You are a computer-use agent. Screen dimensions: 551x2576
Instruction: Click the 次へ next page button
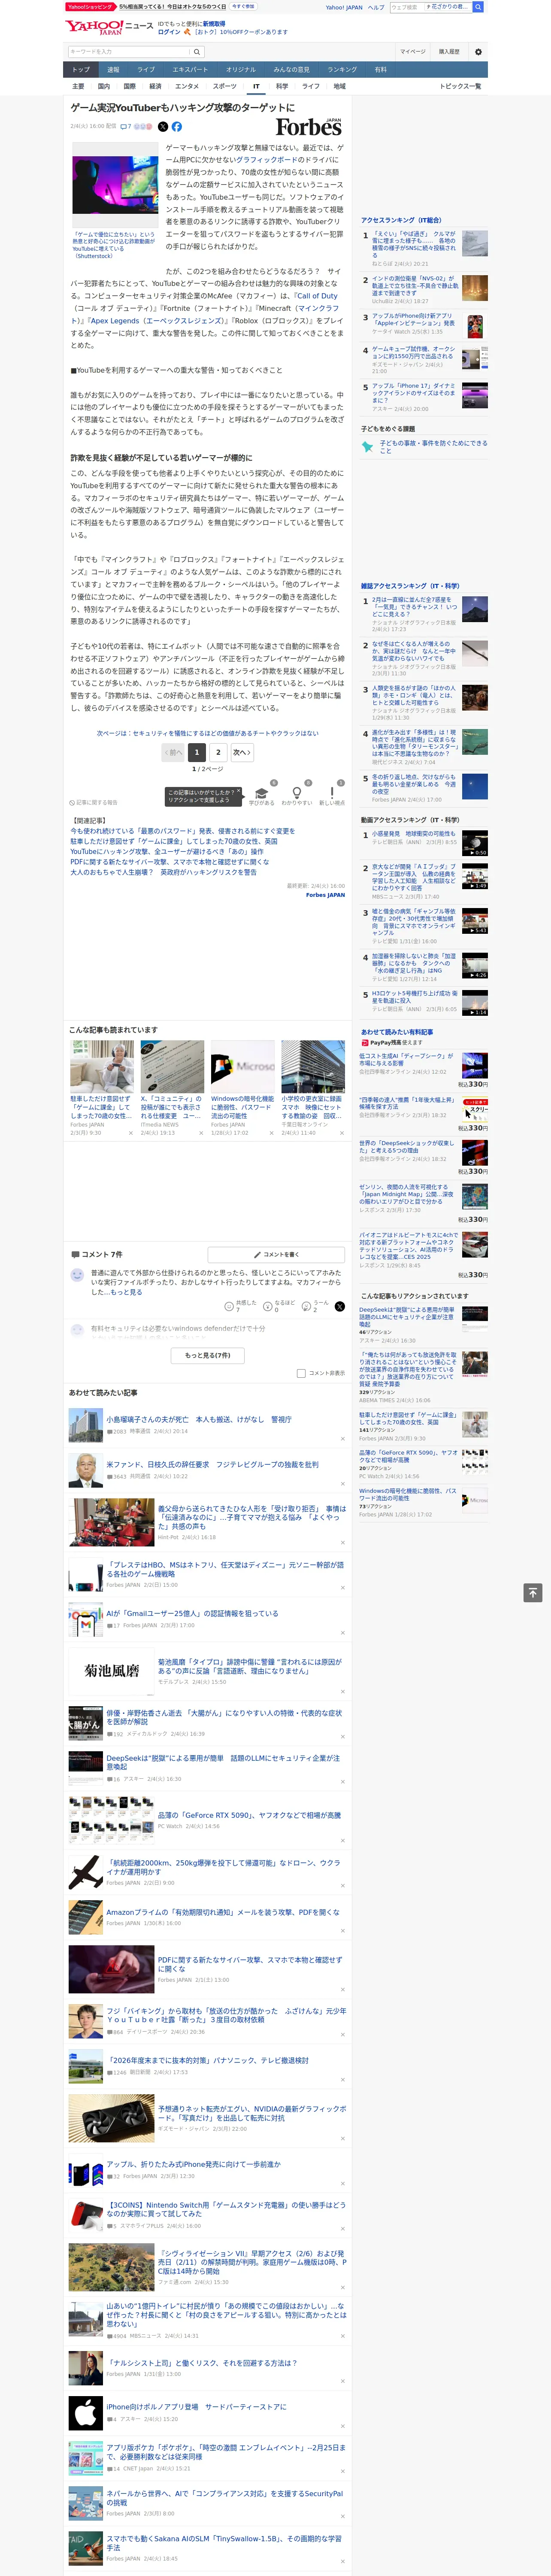point(241,752)
